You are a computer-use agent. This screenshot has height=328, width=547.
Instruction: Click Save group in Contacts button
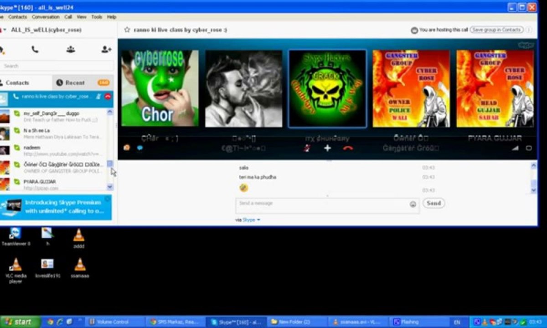click(496, 30)
